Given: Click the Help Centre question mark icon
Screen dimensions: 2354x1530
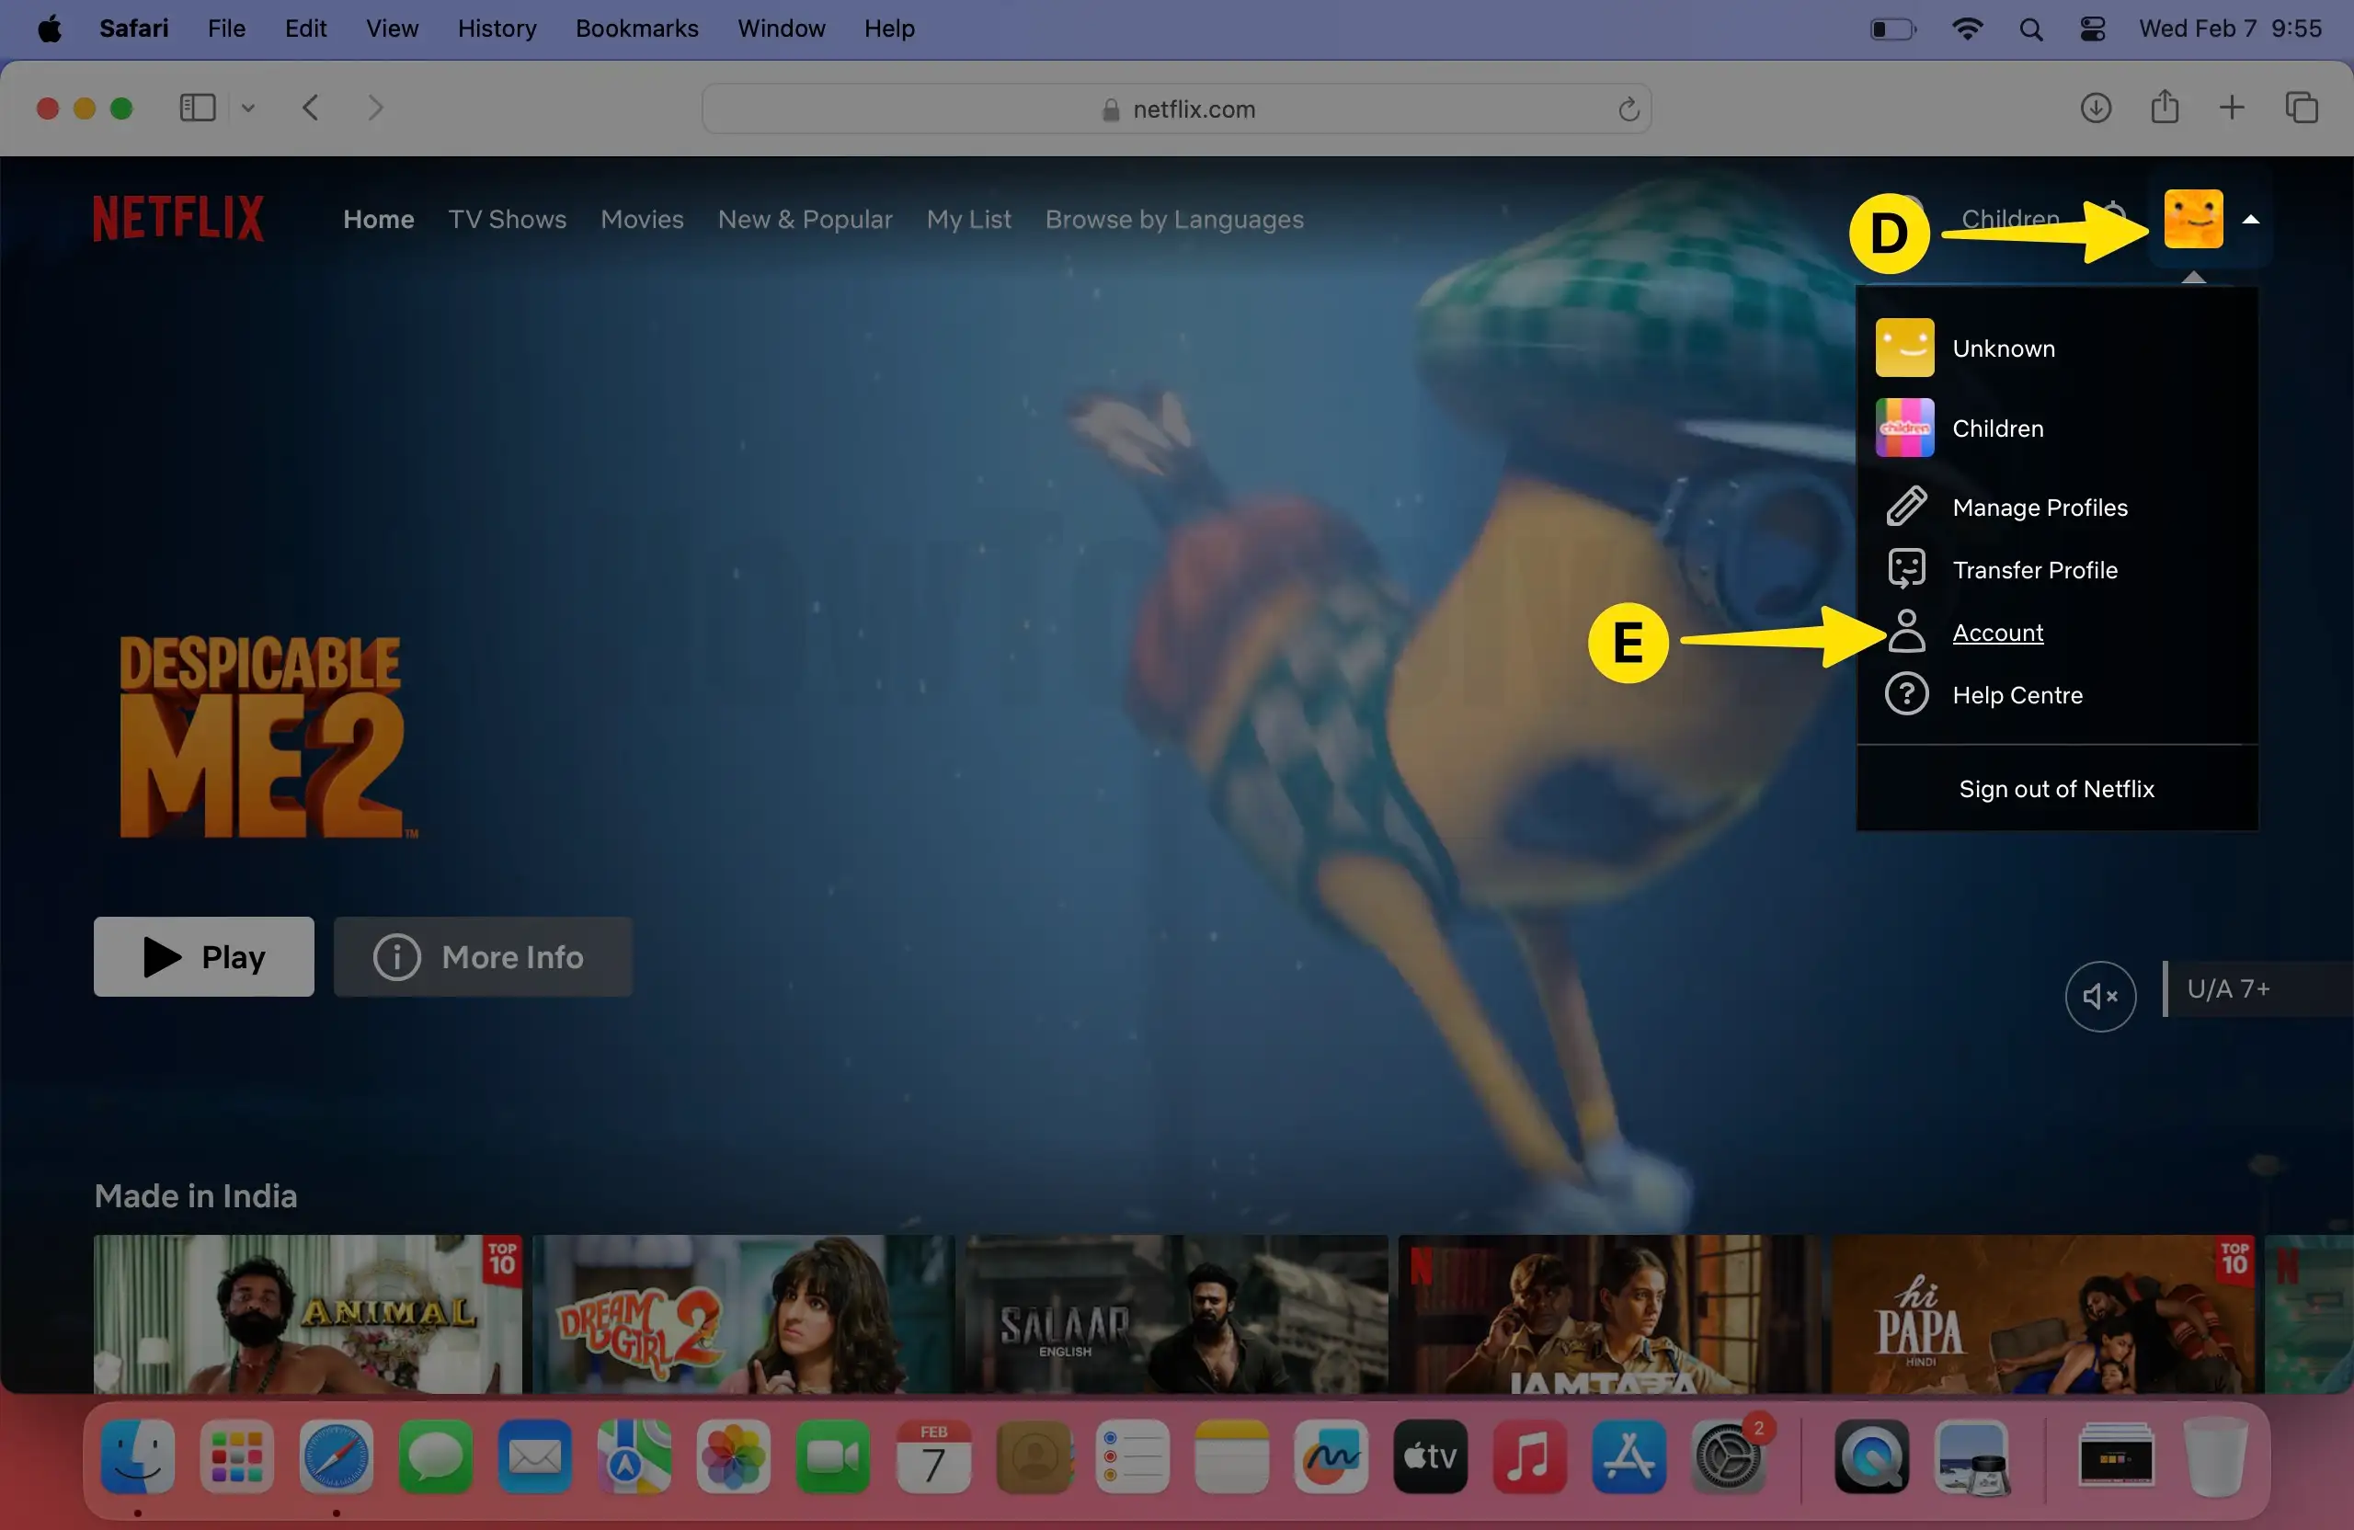Looking at the screenshot, I should [x=1906, y=694].
